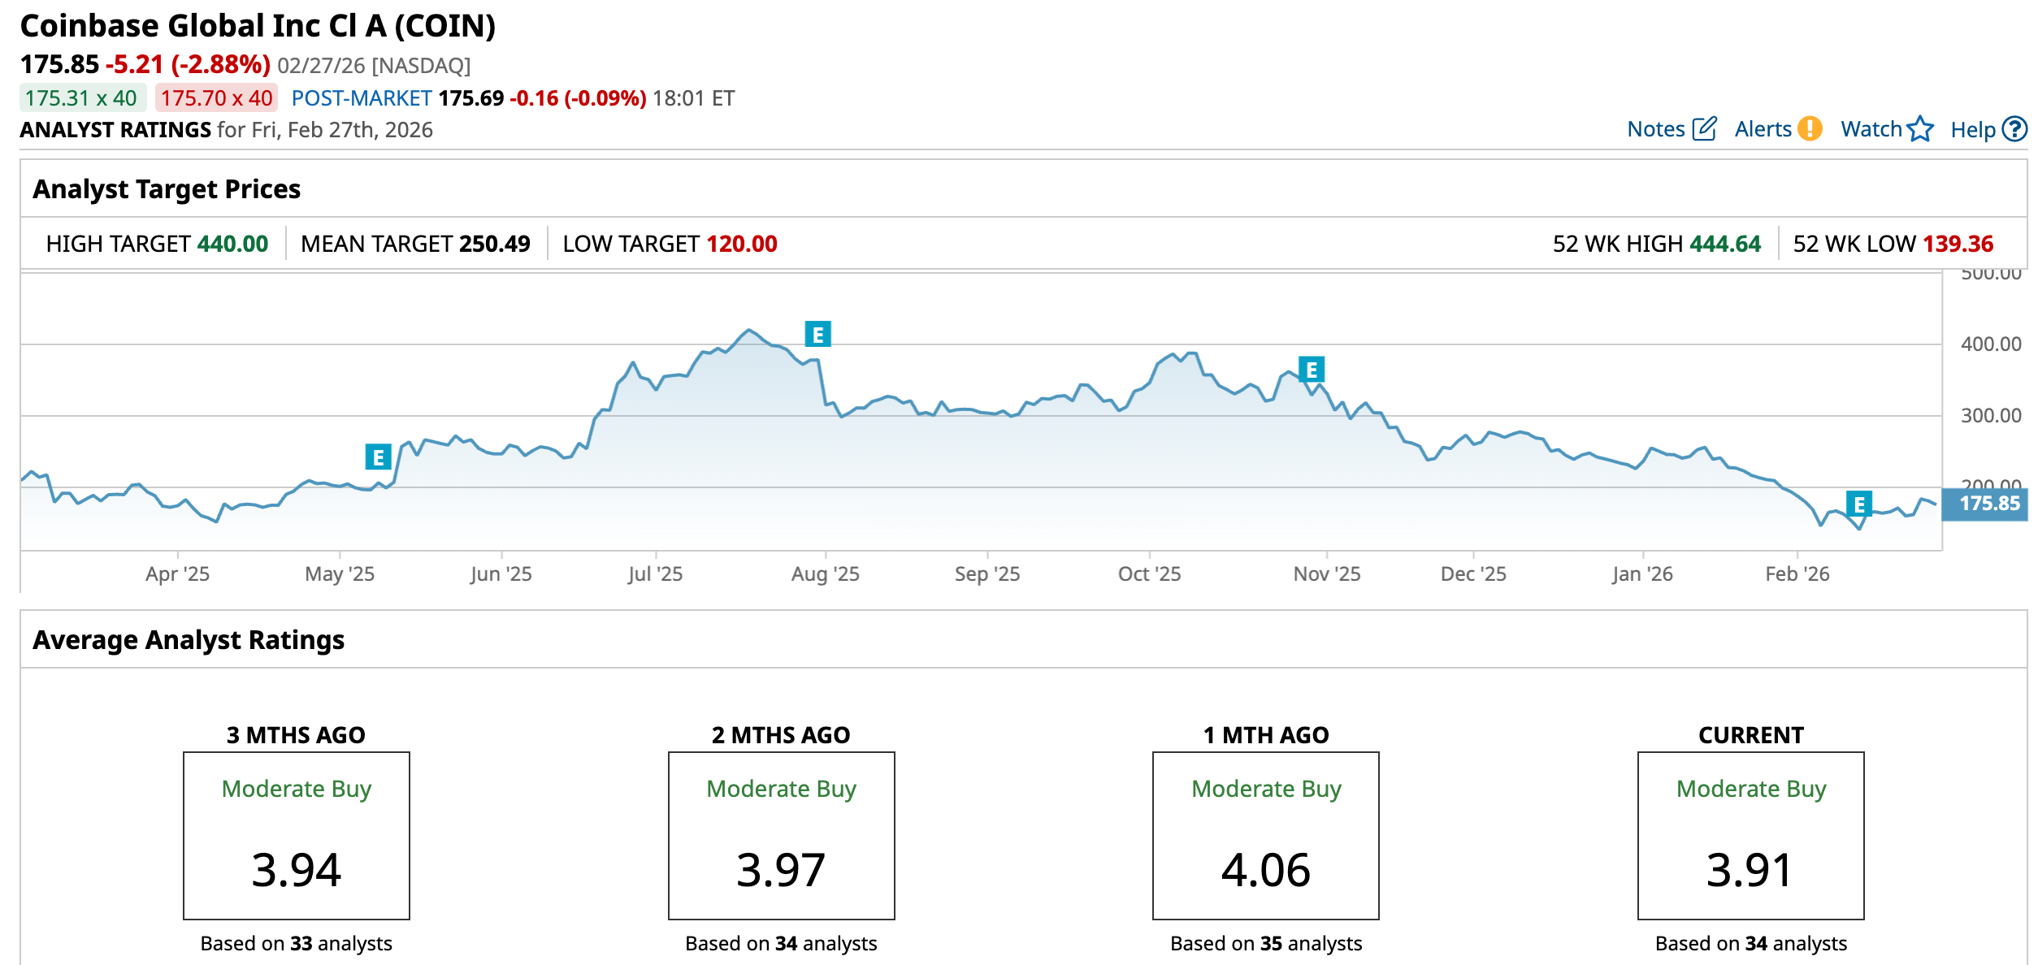
Task: Click the earnings E marker near Aug '25
Action: click(817, 335)
